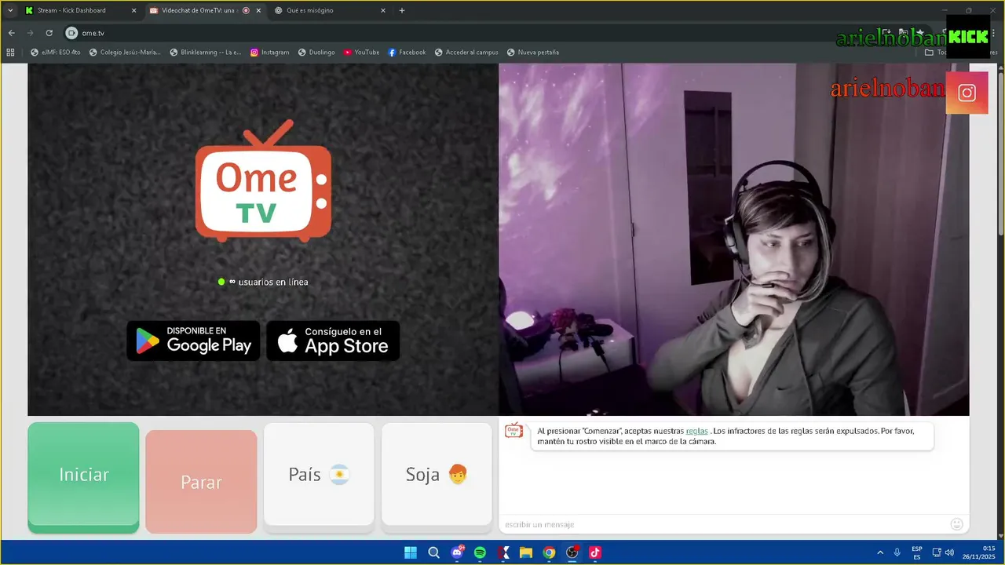Stop the chat with the Parar button

pyautogui.click(x=201, y=482)
